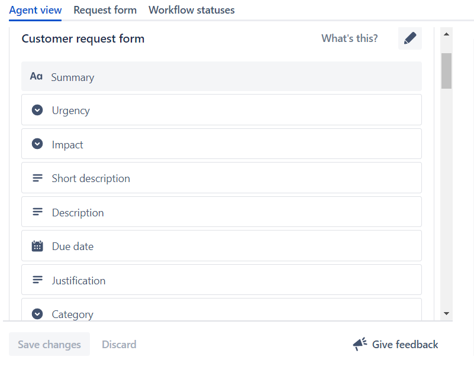This screenshot has width=474, height=373.
Task: Select the calendar icon next to Due date
Action: tap(37, 245)
